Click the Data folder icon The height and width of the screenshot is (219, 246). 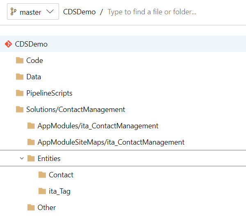(x=20, y=77)
